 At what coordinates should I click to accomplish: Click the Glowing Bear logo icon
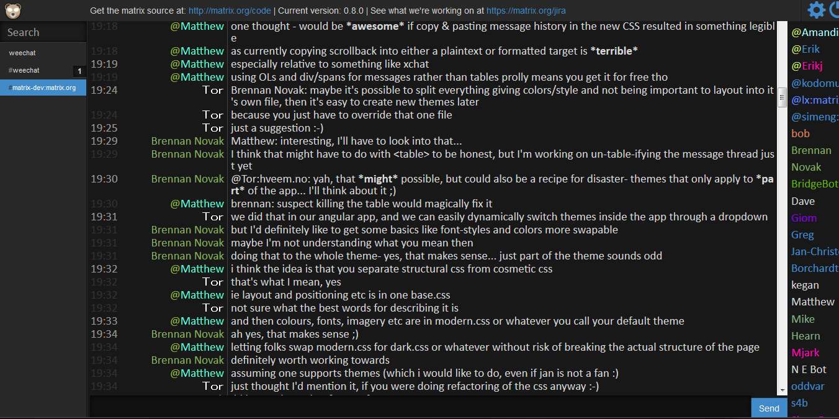pyautogui.click(x=14, y=11)
